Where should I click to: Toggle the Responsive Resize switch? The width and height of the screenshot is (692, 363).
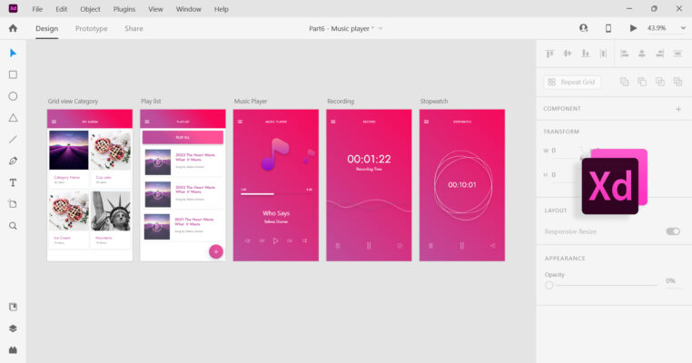click(x=673, y=231)
